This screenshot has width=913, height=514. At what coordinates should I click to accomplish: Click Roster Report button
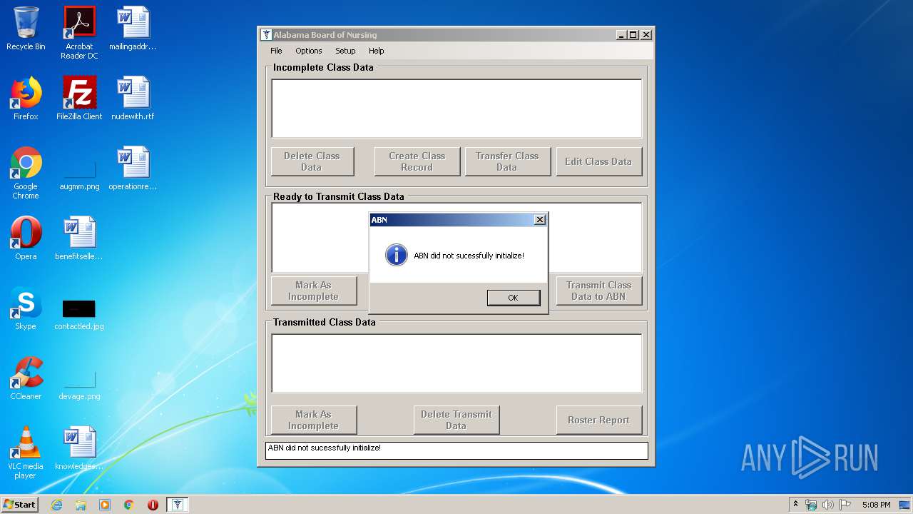(x=599, y=420)
